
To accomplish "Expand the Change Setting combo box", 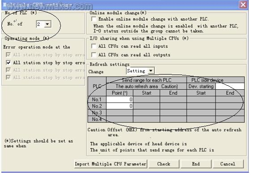I will [x=151, y=71].
